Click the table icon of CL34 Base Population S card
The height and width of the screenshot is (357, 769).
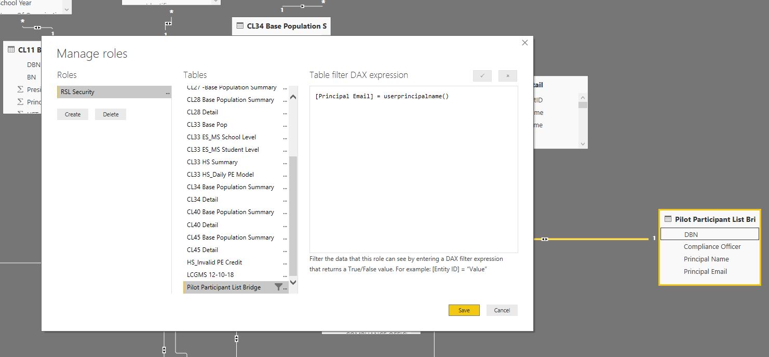(x=240, y=26)
